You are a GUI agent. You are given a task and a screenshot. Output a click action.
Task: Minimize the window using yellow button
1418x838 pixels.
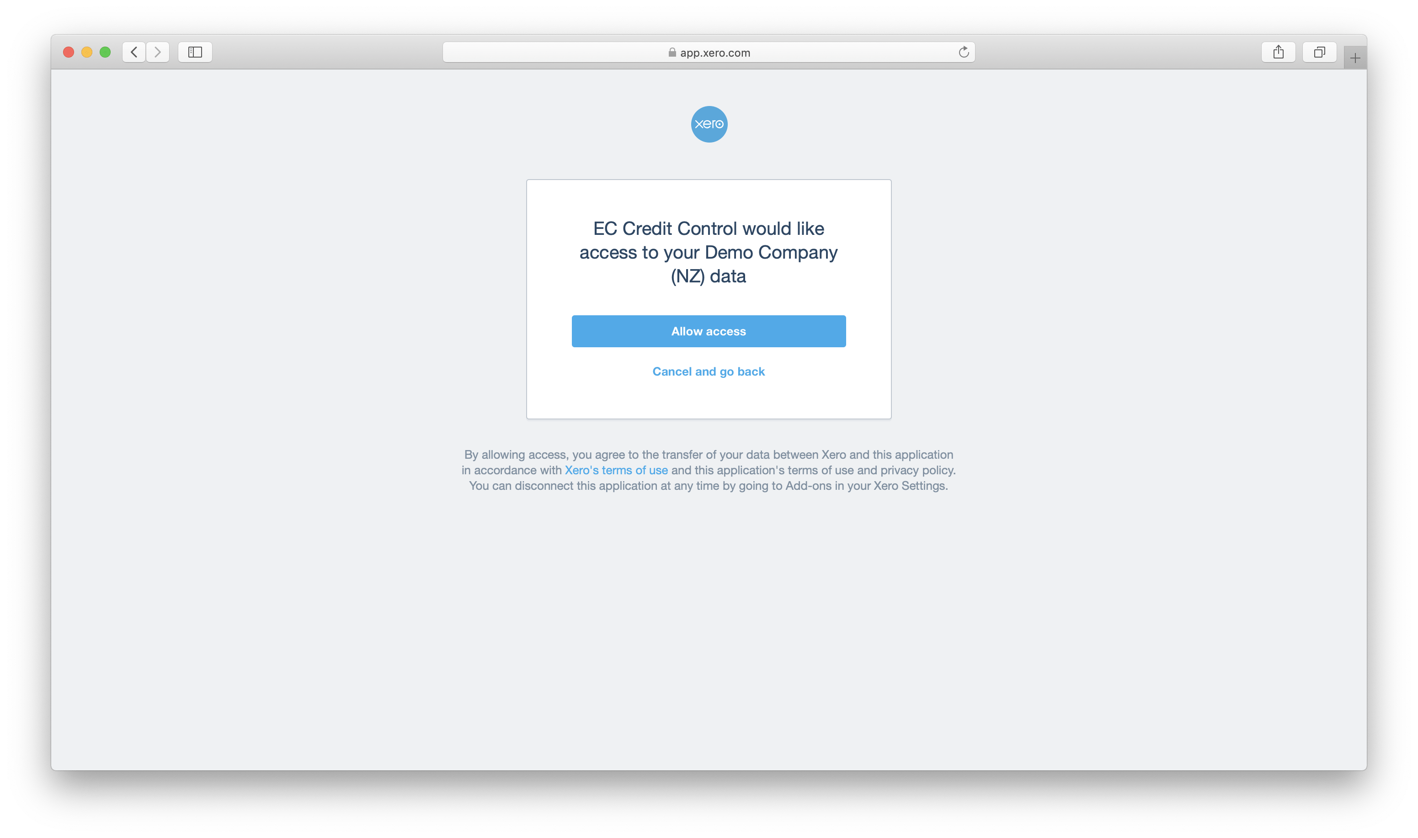(x=86, y=52)
